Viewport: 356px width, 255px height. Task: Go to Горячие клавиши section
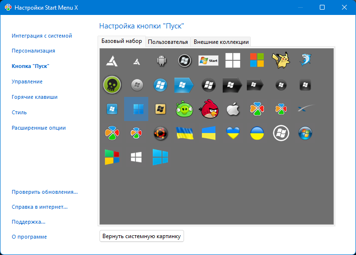pos(34,97)
